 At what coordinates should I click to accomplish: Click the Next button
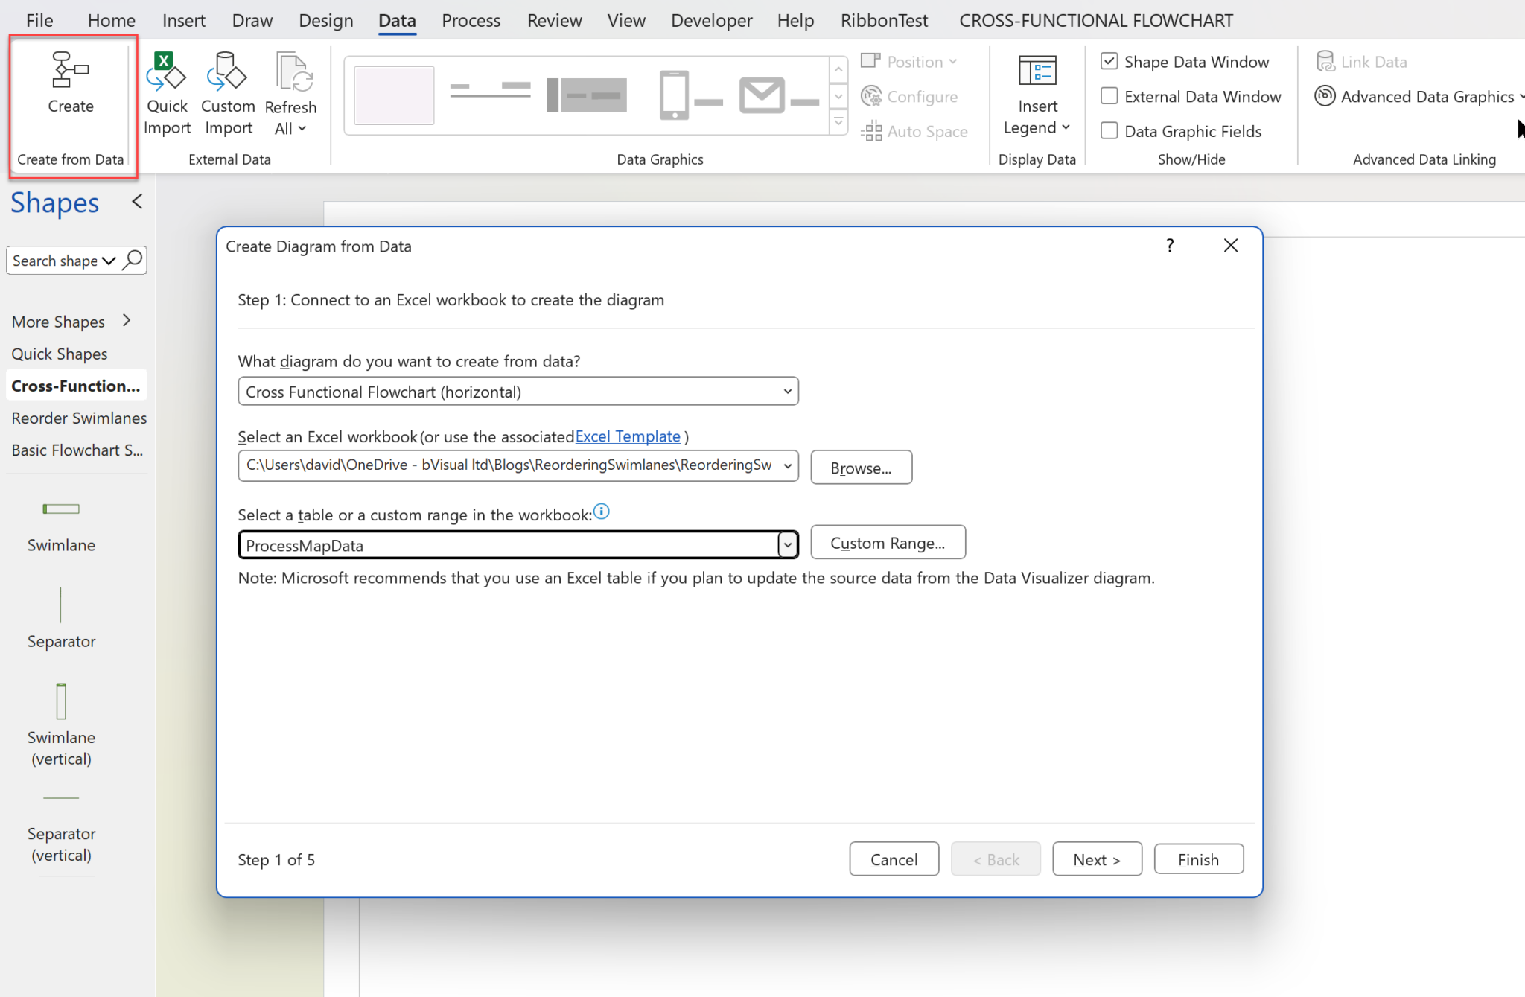pos(1096,859)
